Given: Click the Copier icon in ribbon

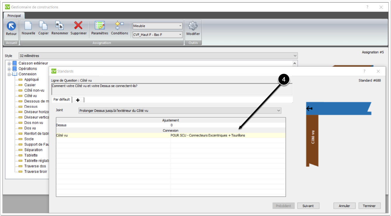Looking at the screenshot, I should coord(43,26).
